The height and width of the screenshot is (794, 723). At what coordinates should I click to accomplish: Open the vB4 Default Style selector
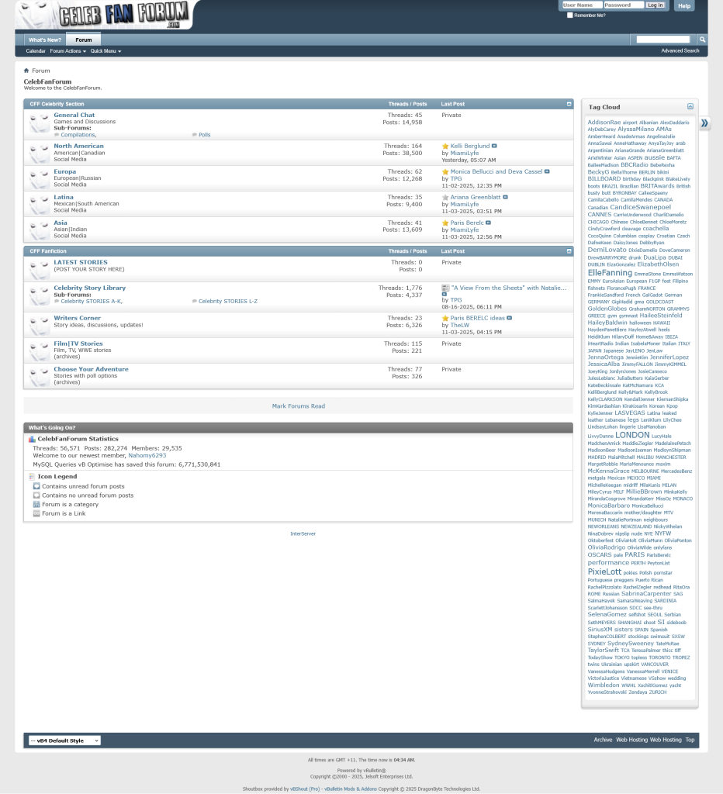point(64,740)
